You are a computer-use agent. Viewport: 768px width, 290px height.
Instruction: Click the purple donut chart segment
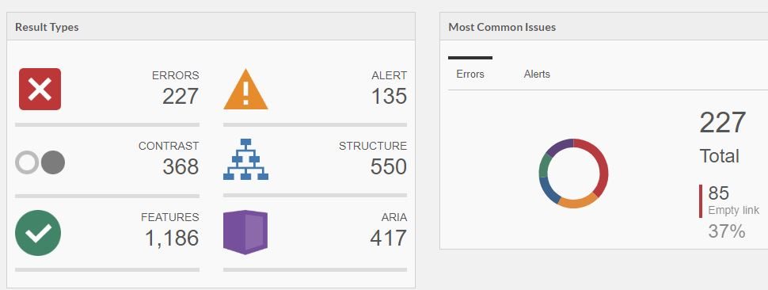559,146
